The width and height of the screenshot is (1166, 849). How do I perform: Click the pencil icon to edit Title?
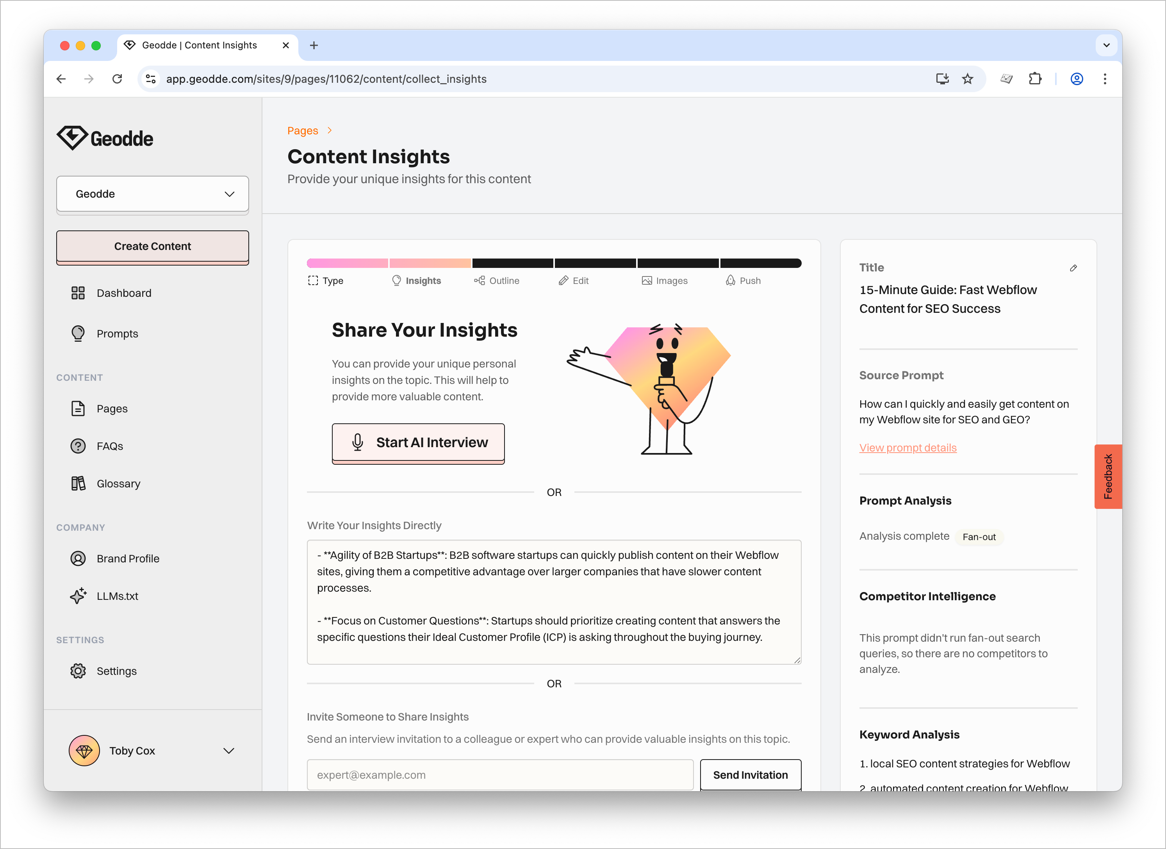(1073, 268)
